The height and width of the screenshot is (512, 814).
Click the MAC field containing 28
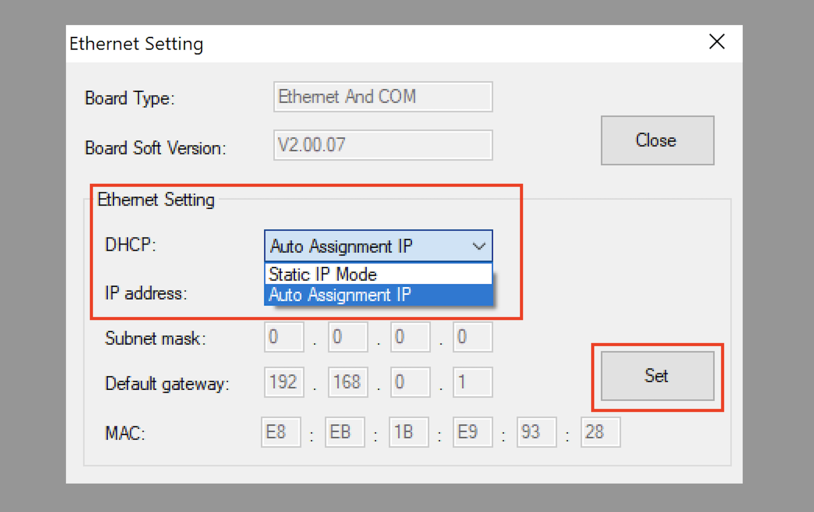pyautogui.click(x=600, y=432)
